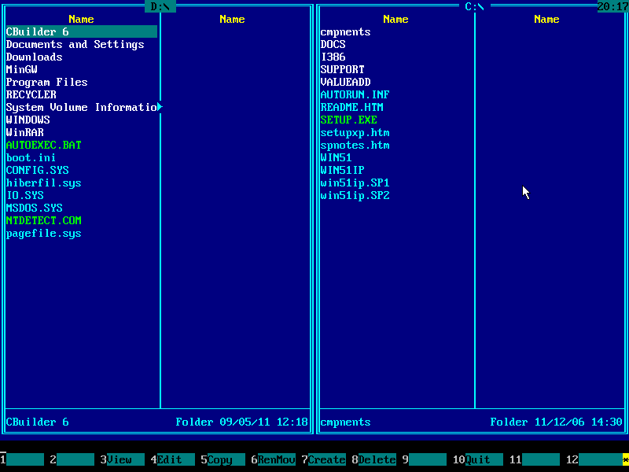629x472 pixels.
Task: Select the WIN51 file
Action: 337,158
